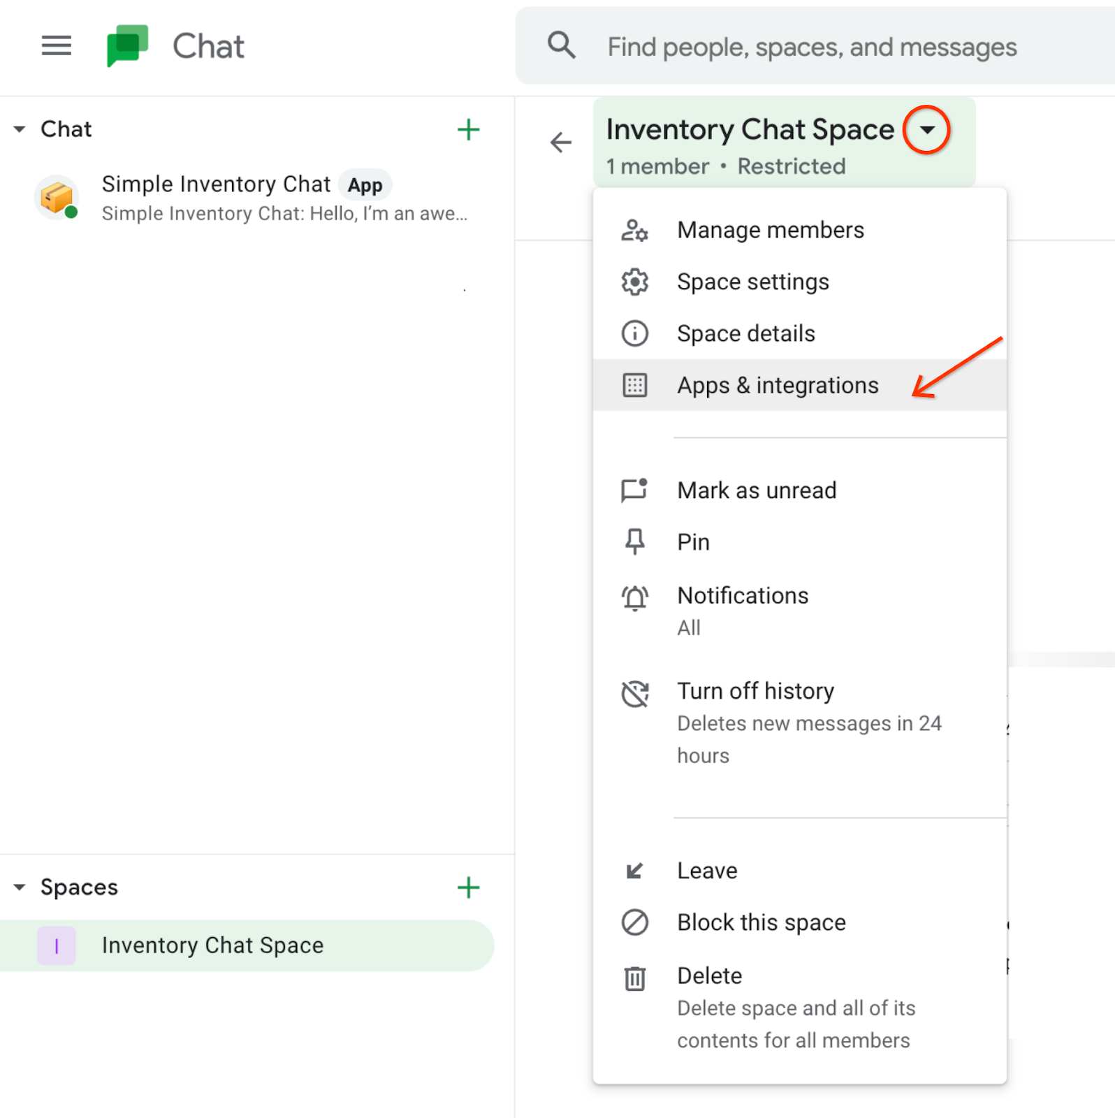Type in Find people, spaces, and messages
Viewport: 1115px width, 1118px height.
pyautogui.click(x=812, y=48)
